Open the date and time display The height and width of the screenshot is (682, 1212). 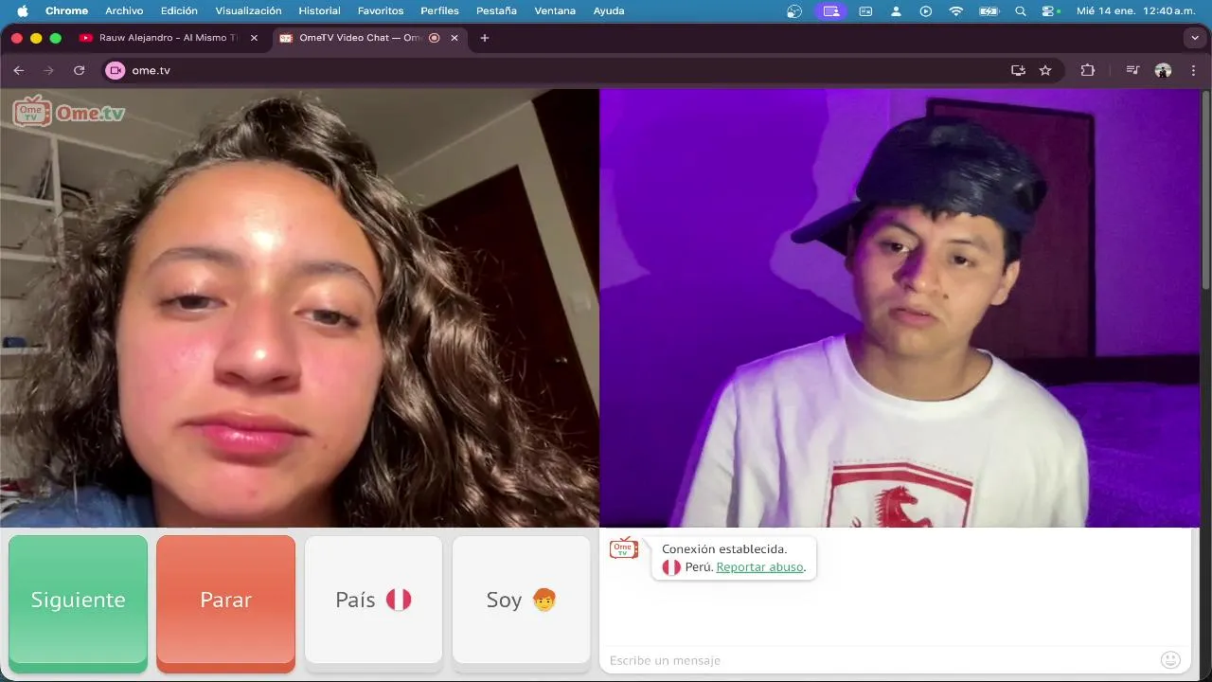coord(1136,11)
